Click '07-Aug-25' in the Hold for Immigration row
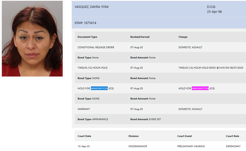This screenshot has width=246, height=151. (x=136, y=89)
